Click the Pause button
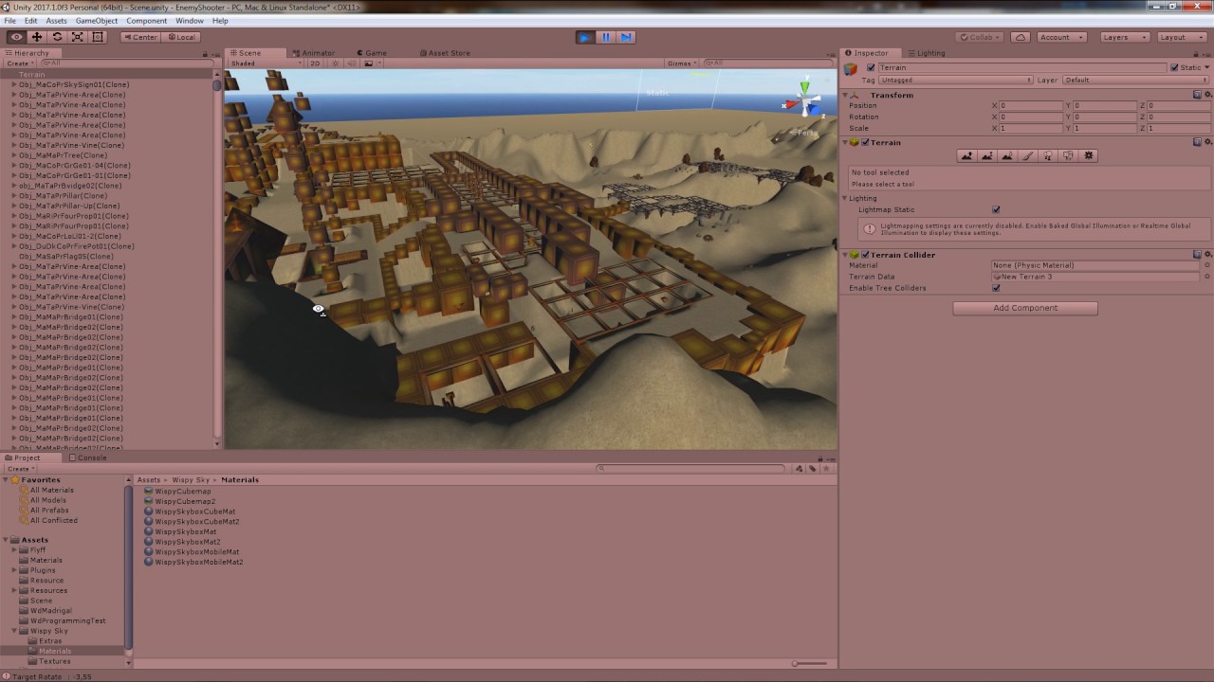Screen dimensions: 1214x682 [605, 37]
